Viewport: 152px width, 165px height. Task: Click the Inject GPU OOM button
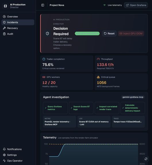pos(131,33)
